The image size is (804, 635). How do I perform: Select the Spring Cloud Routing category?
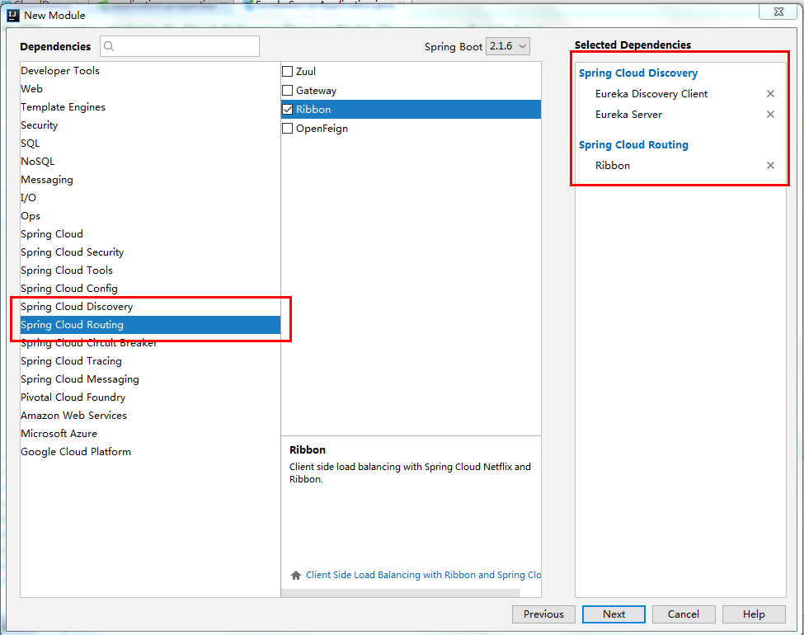(150, 325)
